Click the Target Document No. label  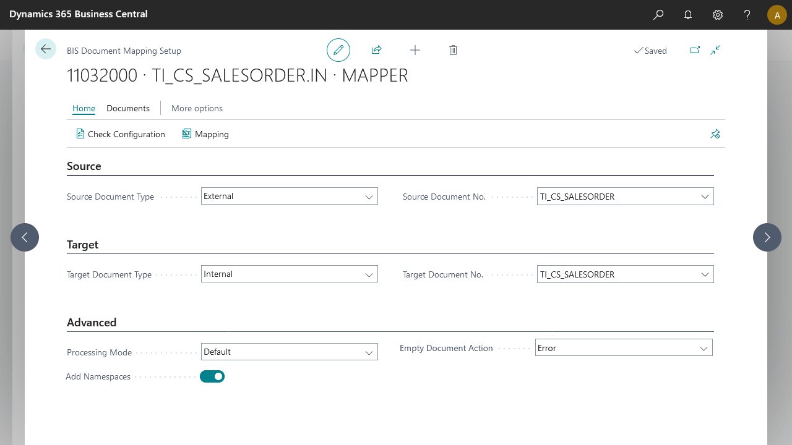tap(443, 274)
